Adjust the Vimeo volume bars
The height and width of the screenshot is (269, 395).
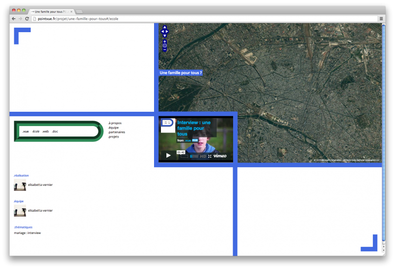[194, 156]
